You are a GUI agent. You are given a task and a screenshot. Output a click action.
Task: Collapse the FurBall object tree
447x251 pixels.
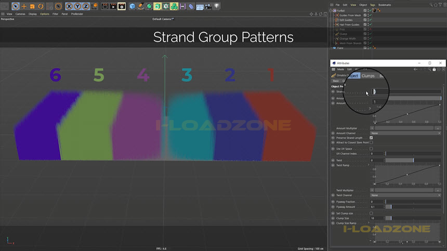click(331, 10)
